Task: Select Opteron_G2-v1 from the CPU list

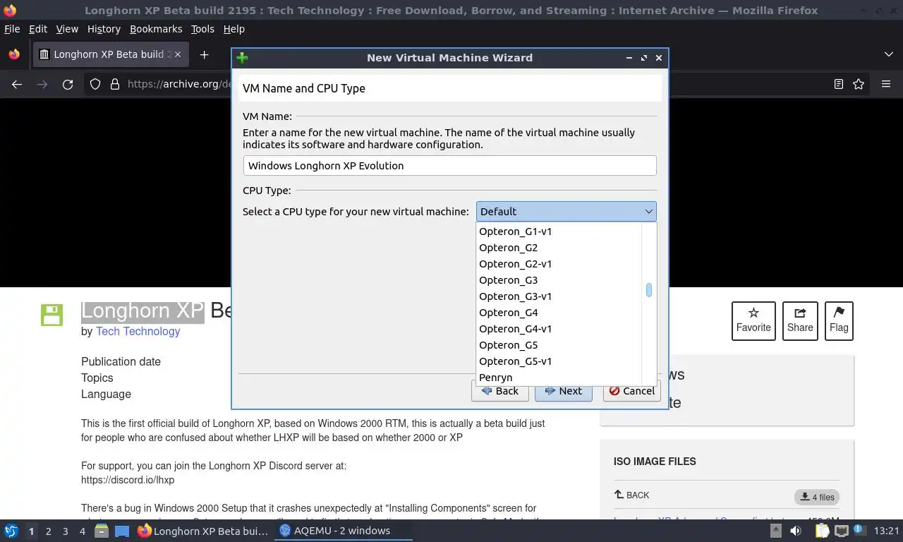Action: point(559,264)
